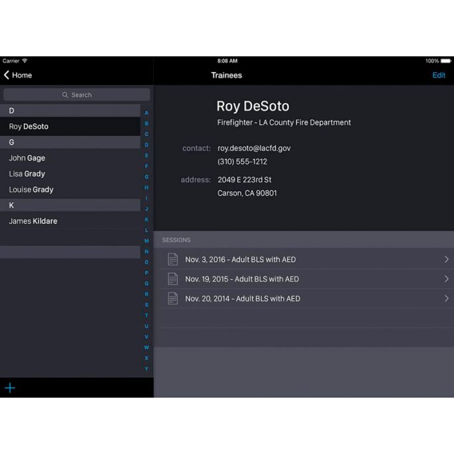
Task: Select Lisa Grady in trainee list
Action: 70,174
